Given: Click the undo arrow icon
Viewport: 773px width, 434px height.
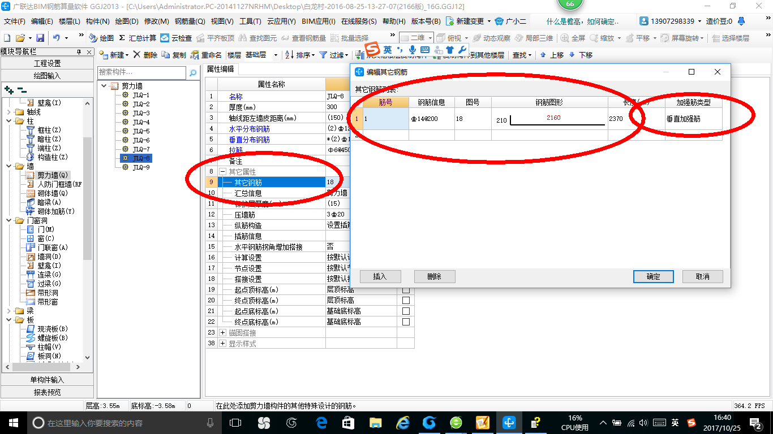Looking at the screenshot, I should click(57, 38).
